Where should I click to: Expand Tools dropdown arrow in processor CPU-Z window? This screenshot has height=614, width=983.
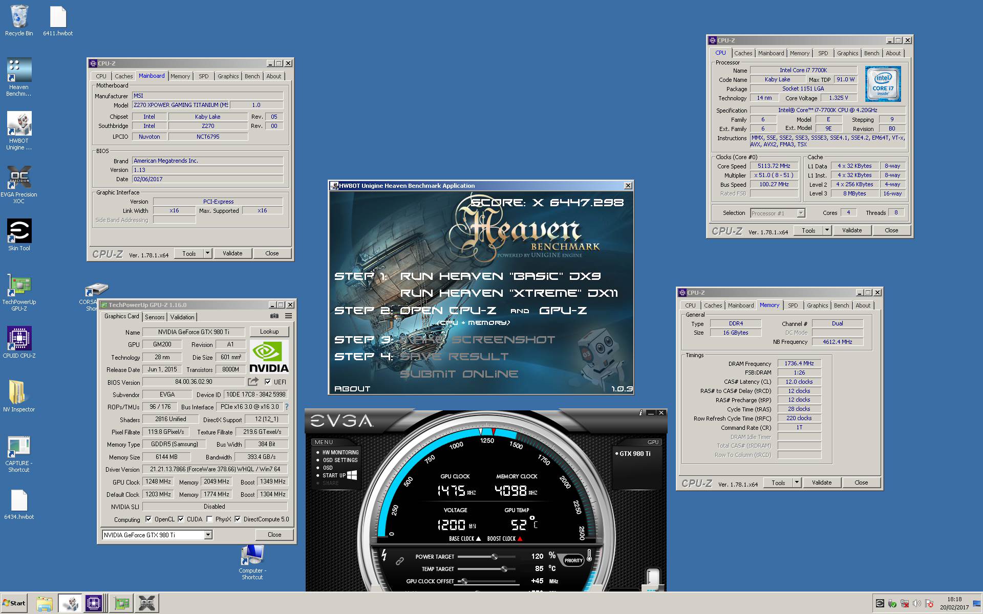click(827, 230)
